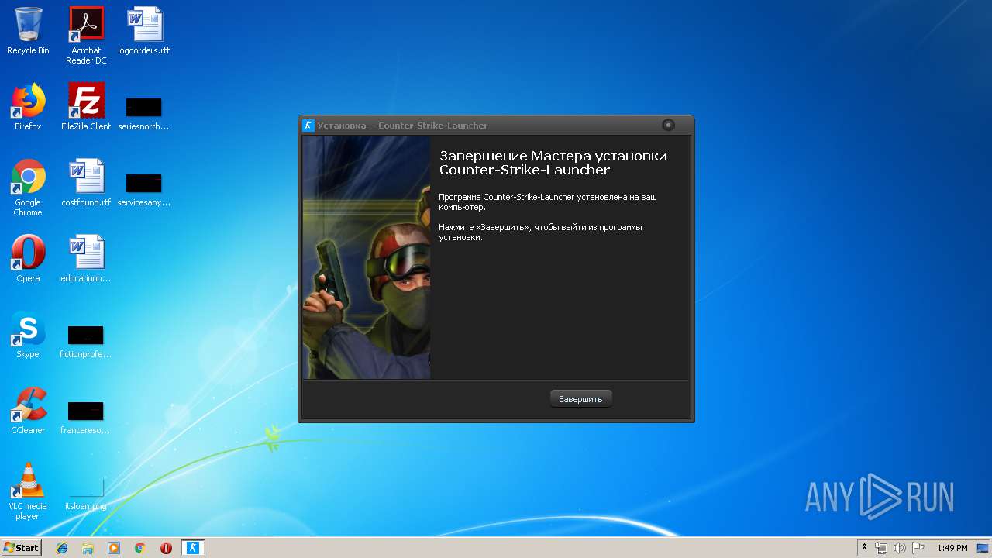Click the Counter-Strike soldier banner image

coord(366,257)
